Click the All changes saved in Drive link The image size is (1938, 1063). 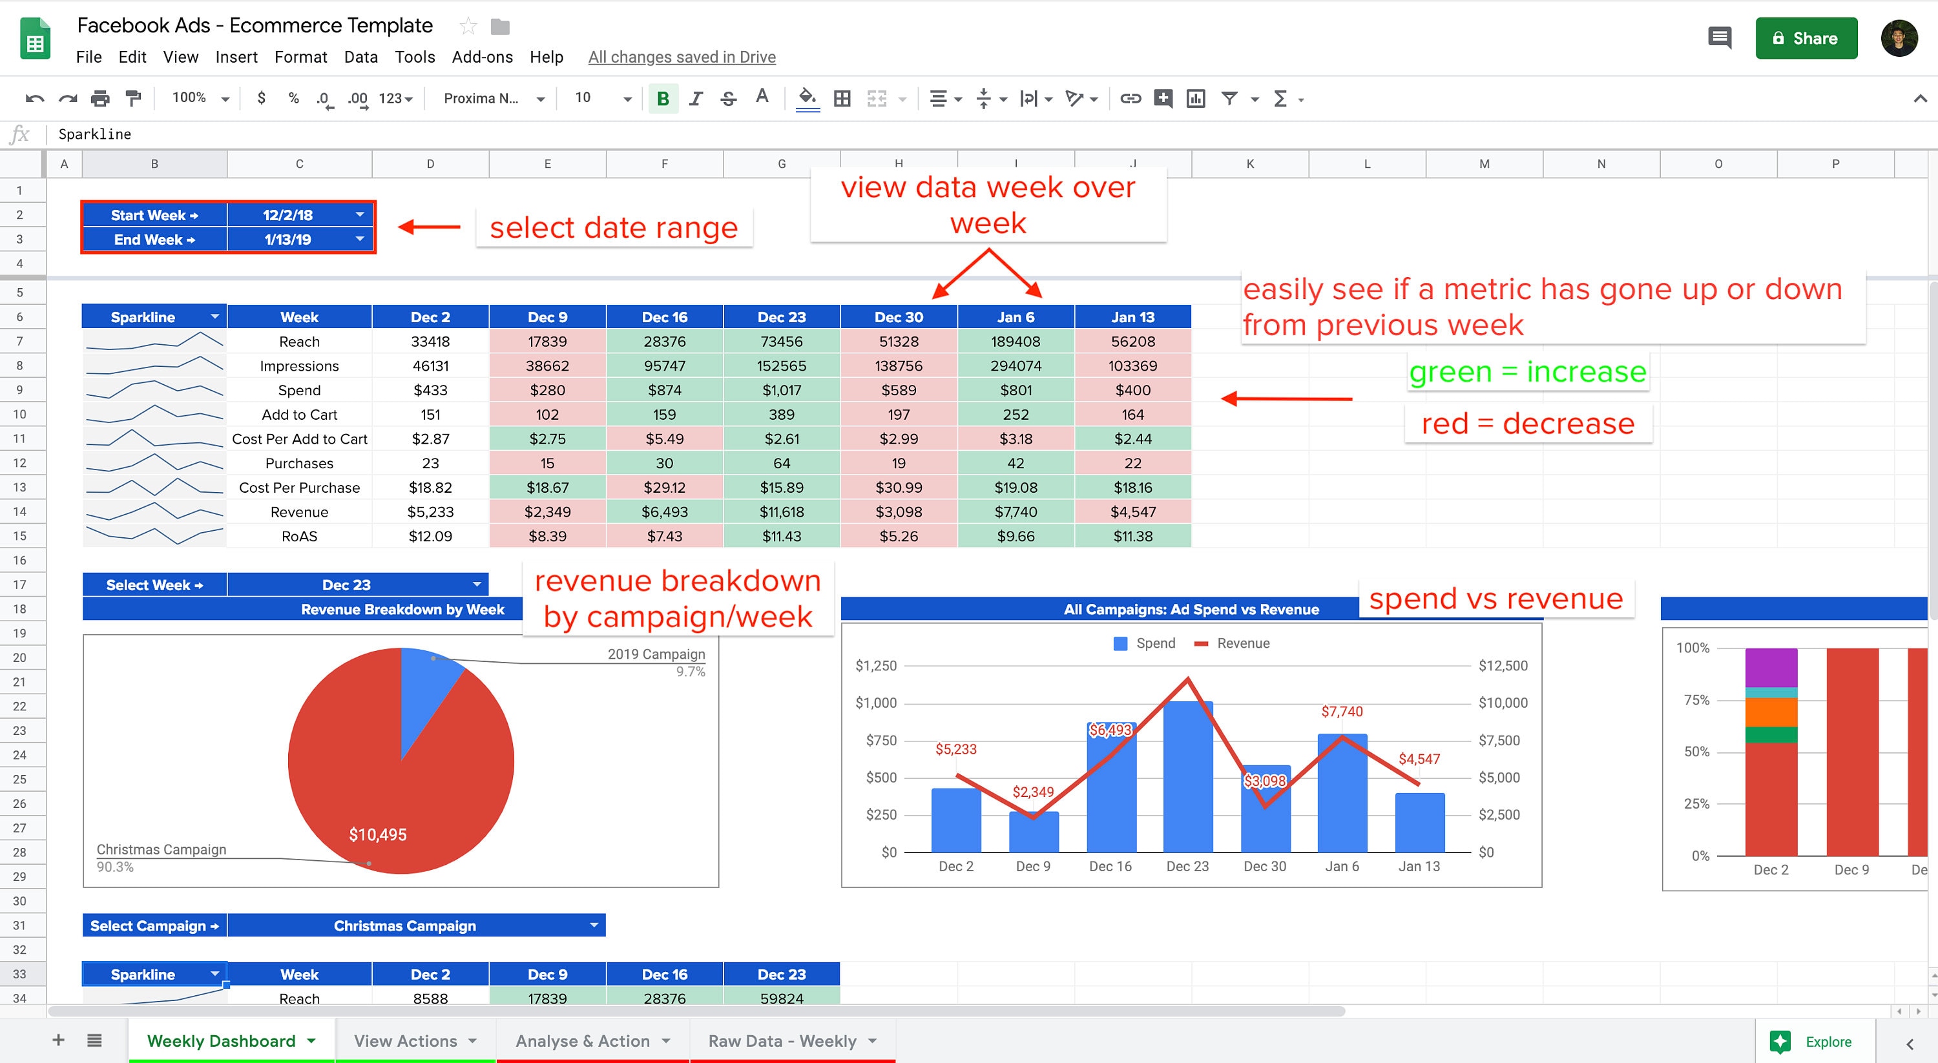(682, 56)
